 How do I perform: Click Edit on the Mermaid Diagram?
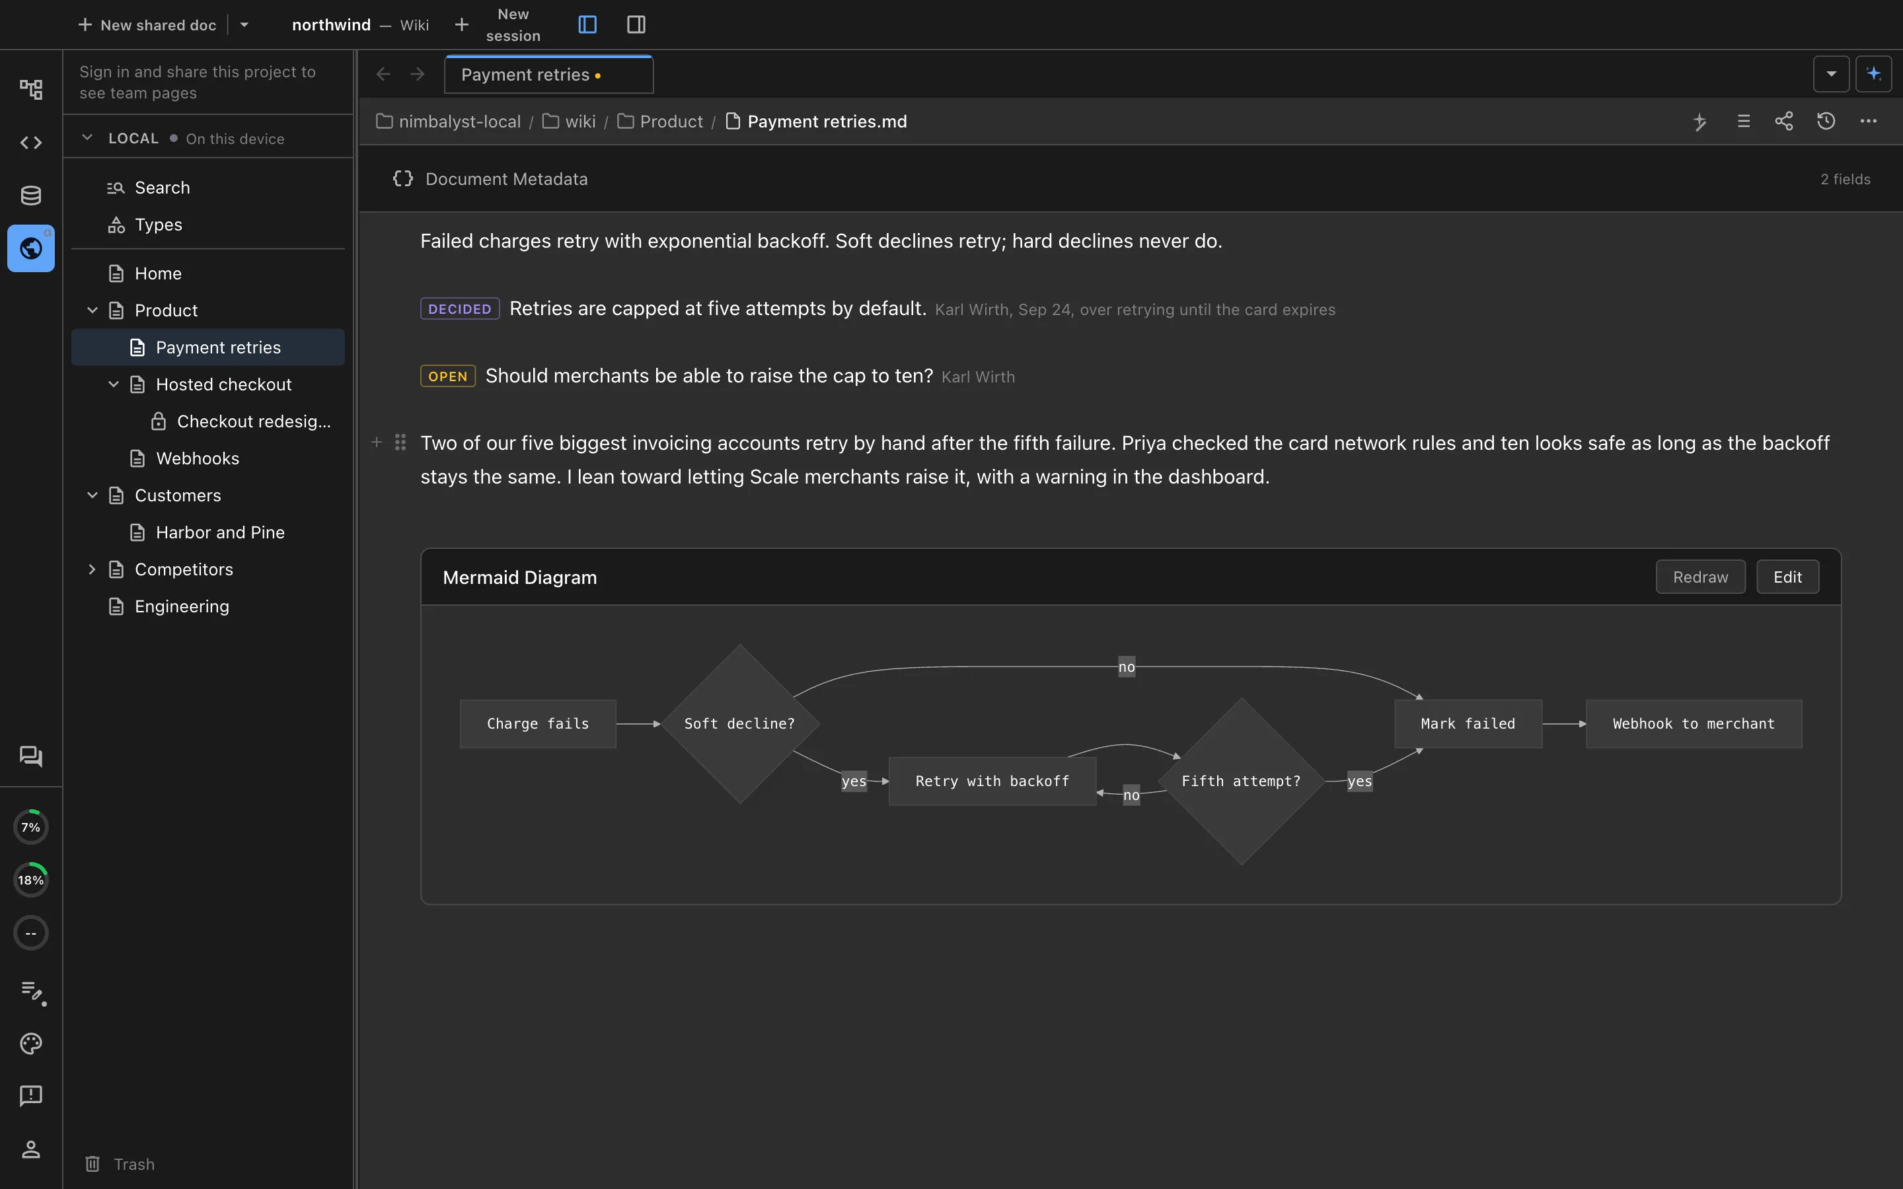1787,577
